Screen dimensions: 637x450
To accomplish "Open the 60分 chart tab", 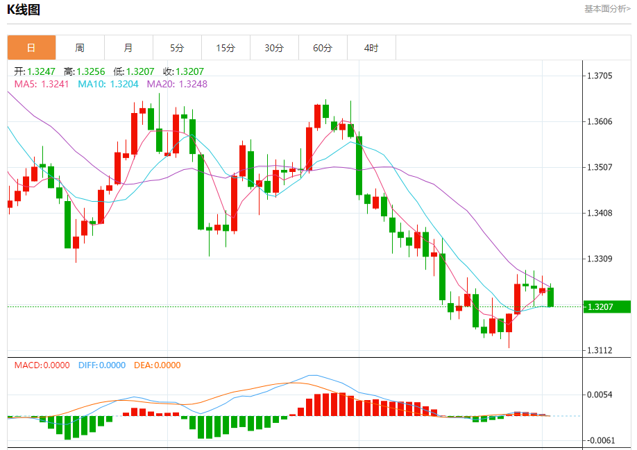I will 323,48.
